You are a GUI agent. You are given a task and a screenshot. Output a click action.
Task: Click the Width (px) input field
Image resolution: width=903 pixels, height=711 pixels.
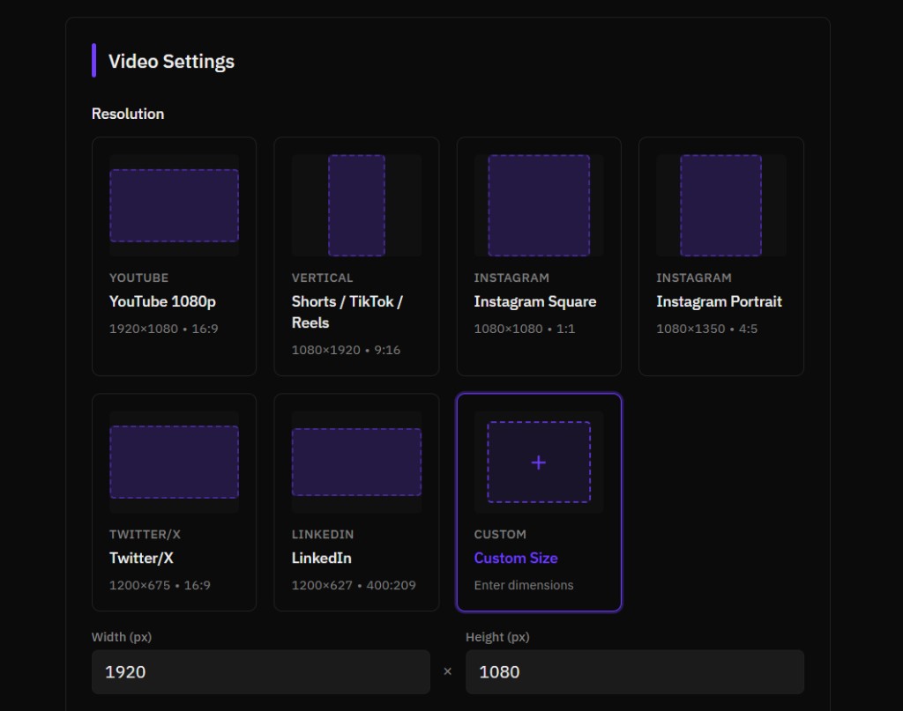click(x=261, y=672)
